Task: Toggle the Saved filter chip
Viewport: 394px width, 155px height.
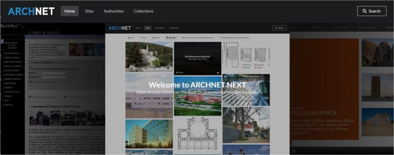Action: 156,38
